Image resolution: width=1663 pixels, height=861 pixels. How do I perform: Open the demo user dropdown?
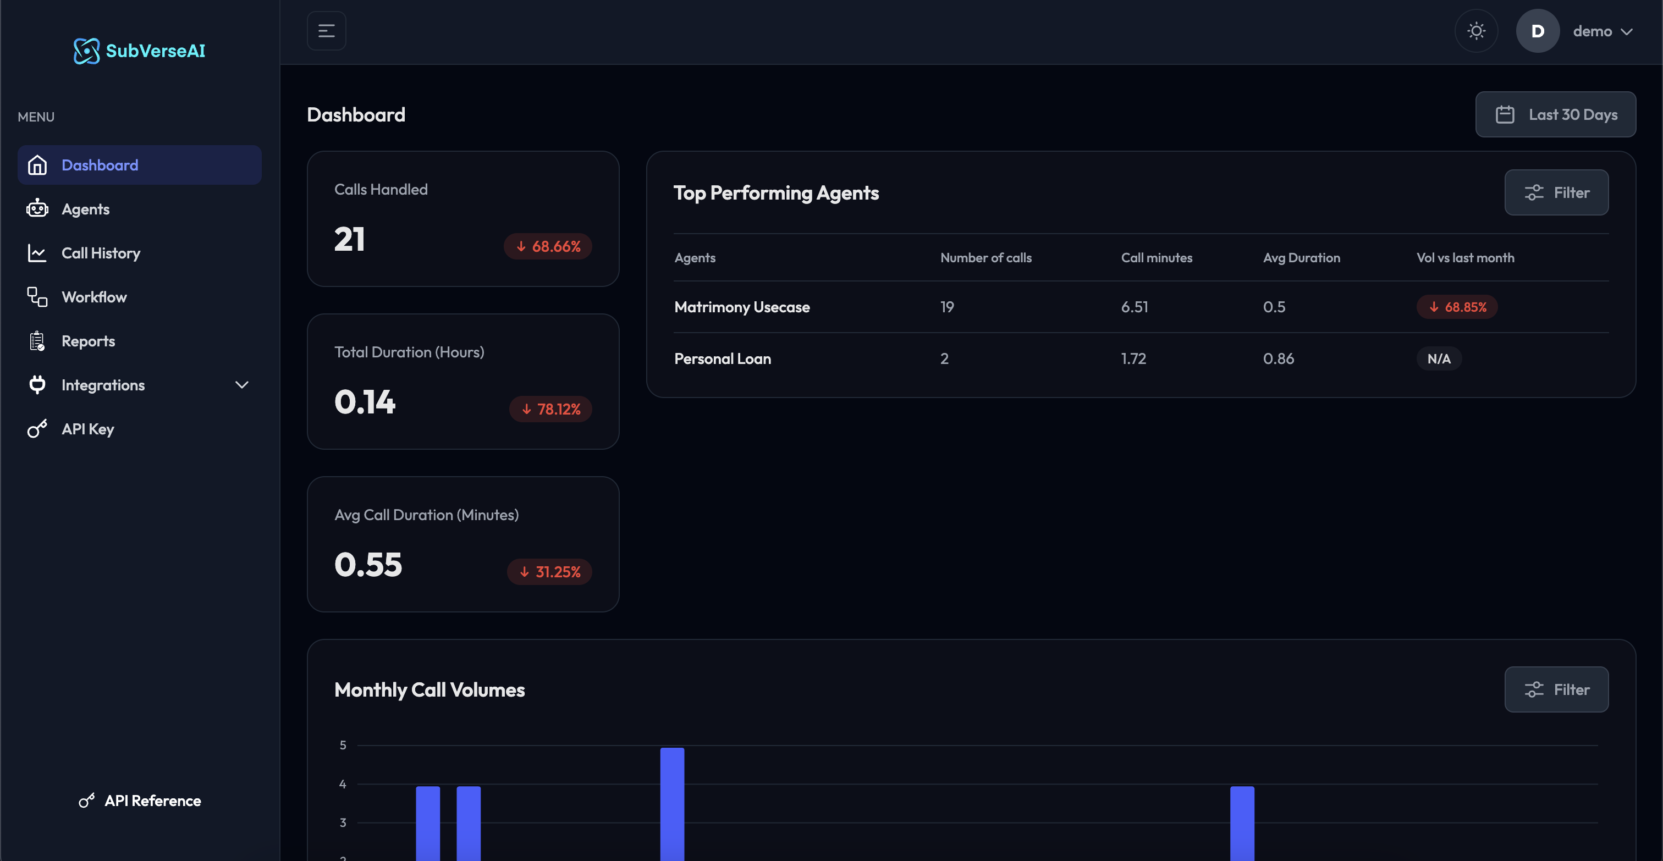pos(1603,31)
